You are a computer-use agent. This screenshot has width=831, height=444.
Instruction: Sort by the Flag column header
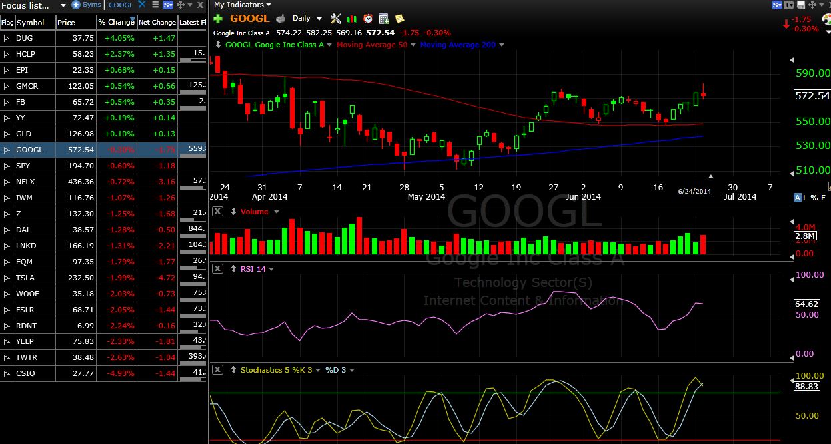(7, 22)
